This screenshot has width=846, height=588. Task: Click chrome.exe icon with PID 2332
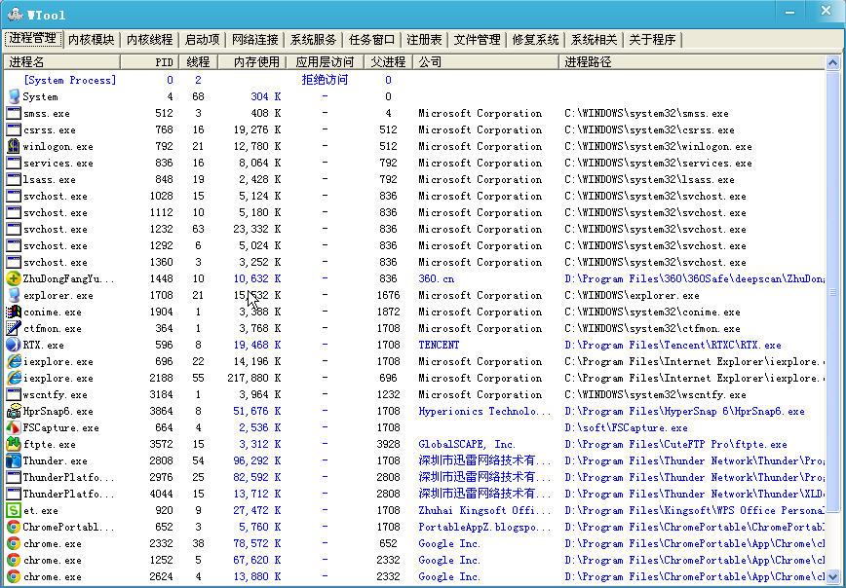click(x=14, y=544)
